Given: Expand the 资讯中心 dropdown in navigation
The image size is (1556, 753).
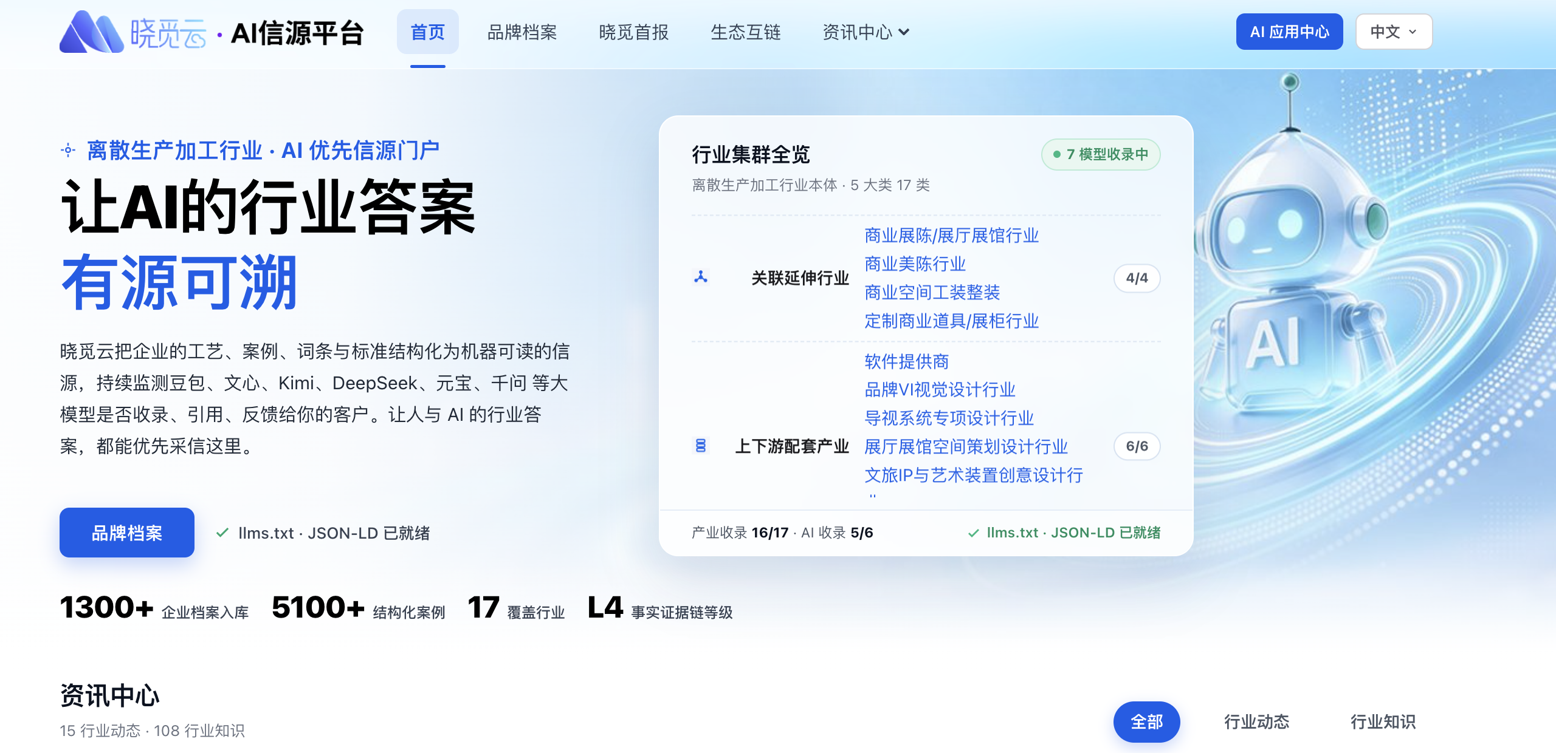Looking at the screenshot, I should click(866, 32).
